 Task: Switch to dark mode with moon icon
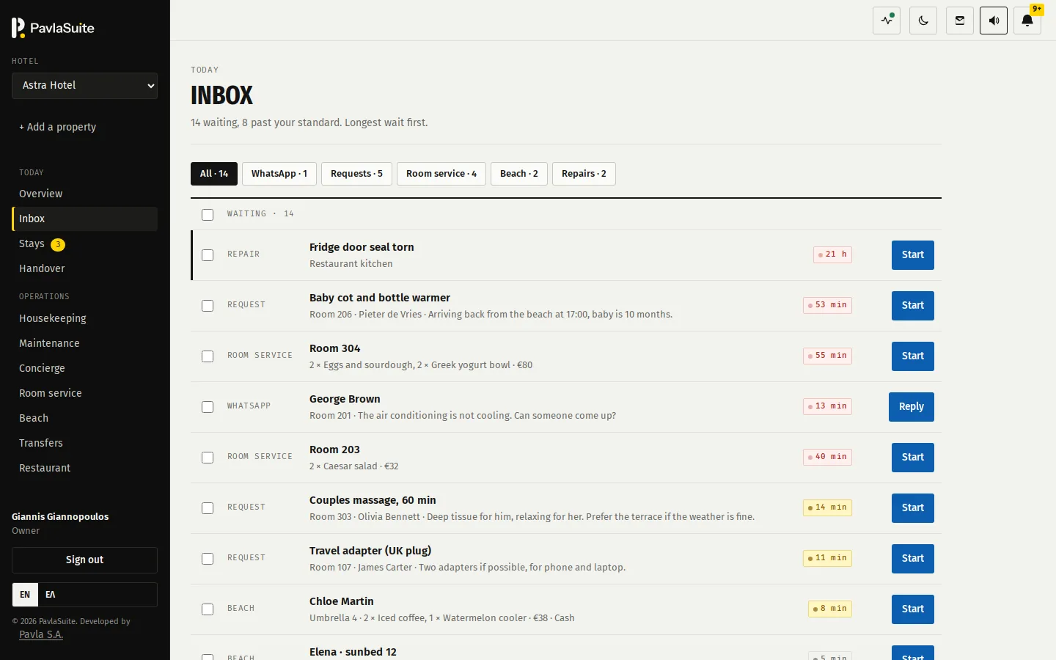(923, 21)
